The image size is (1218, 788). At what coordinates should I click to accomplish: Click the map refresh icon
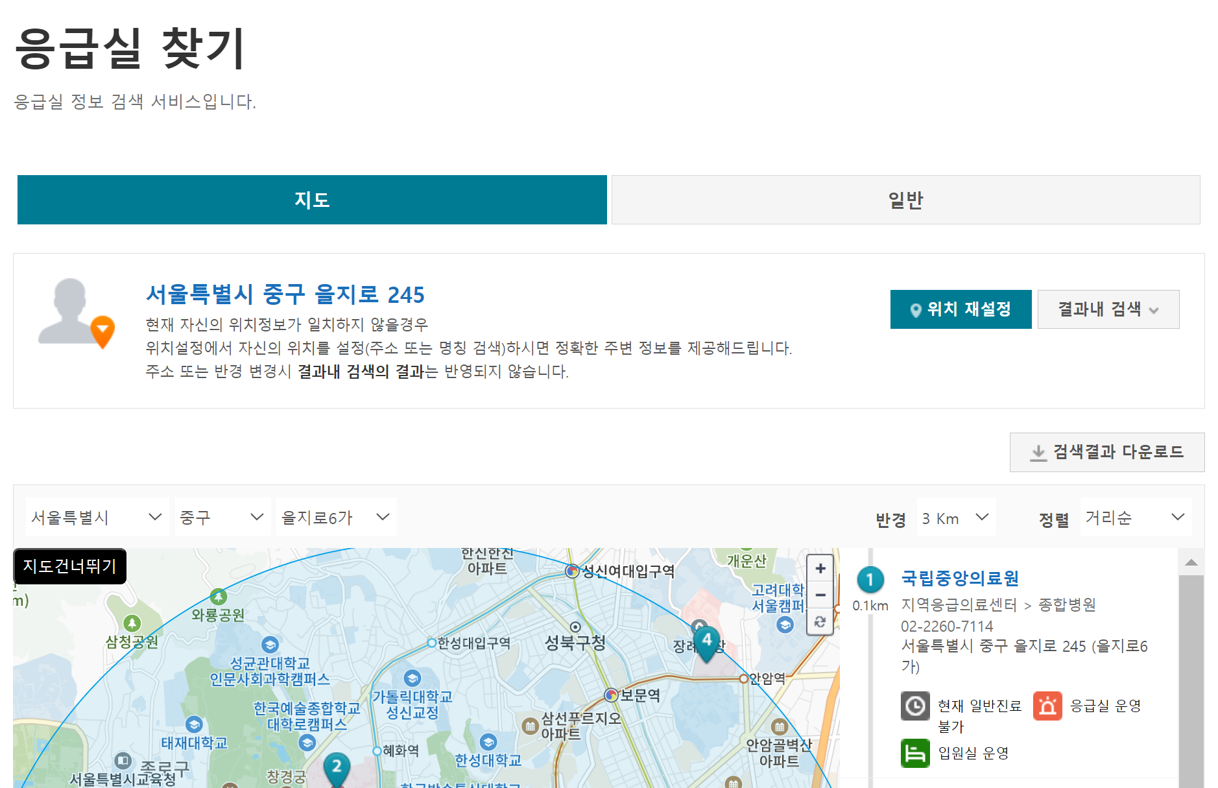[x=820, y=622]
